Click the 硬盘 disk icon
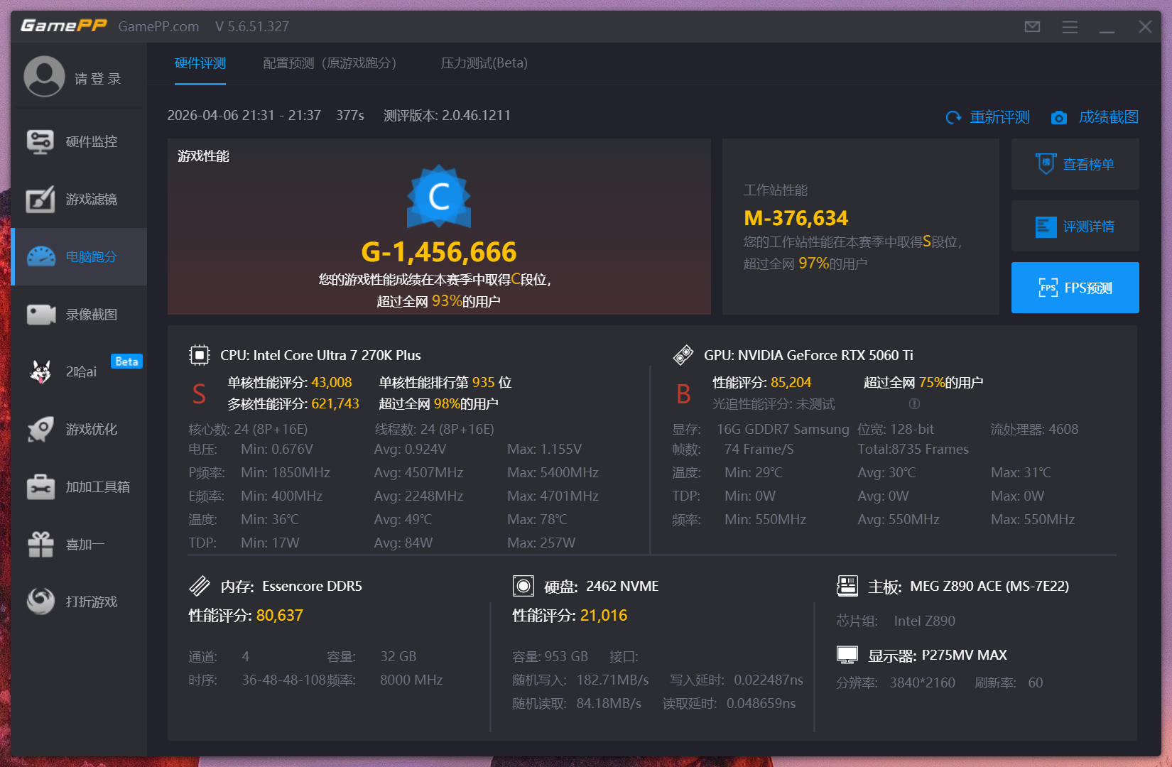The image size is (1172, 767). pyautogui.click(x=523, y=586)
